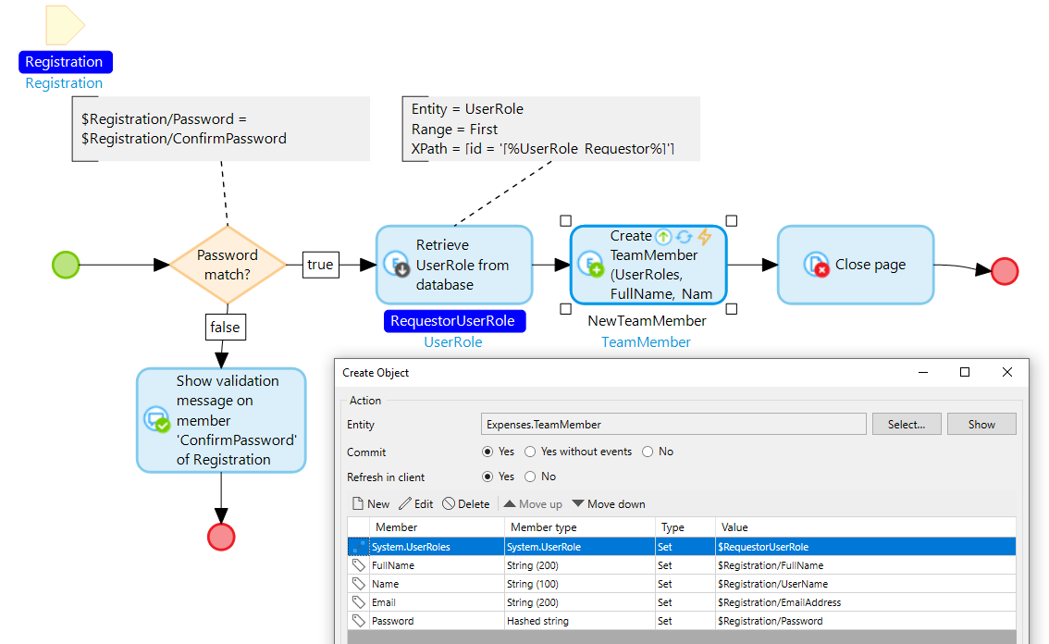The width and height of the screenshot is (1049, 644).
Task: Click the $RequestorUserRole value cell
Action: 866,547
